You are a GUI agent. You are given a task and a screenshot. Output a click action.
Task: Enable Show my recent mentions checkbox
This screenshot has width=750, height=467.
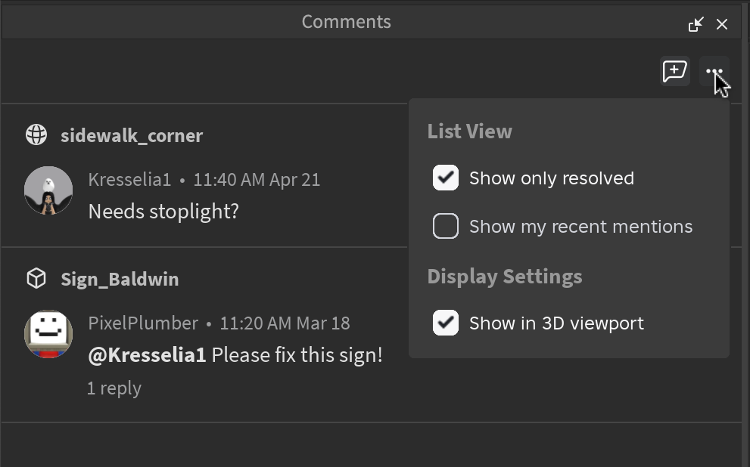tap(445, 226)
